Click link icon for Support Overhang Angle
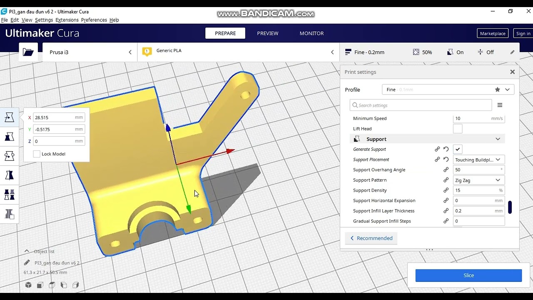The image size is (533, 300). pos(446,170)
